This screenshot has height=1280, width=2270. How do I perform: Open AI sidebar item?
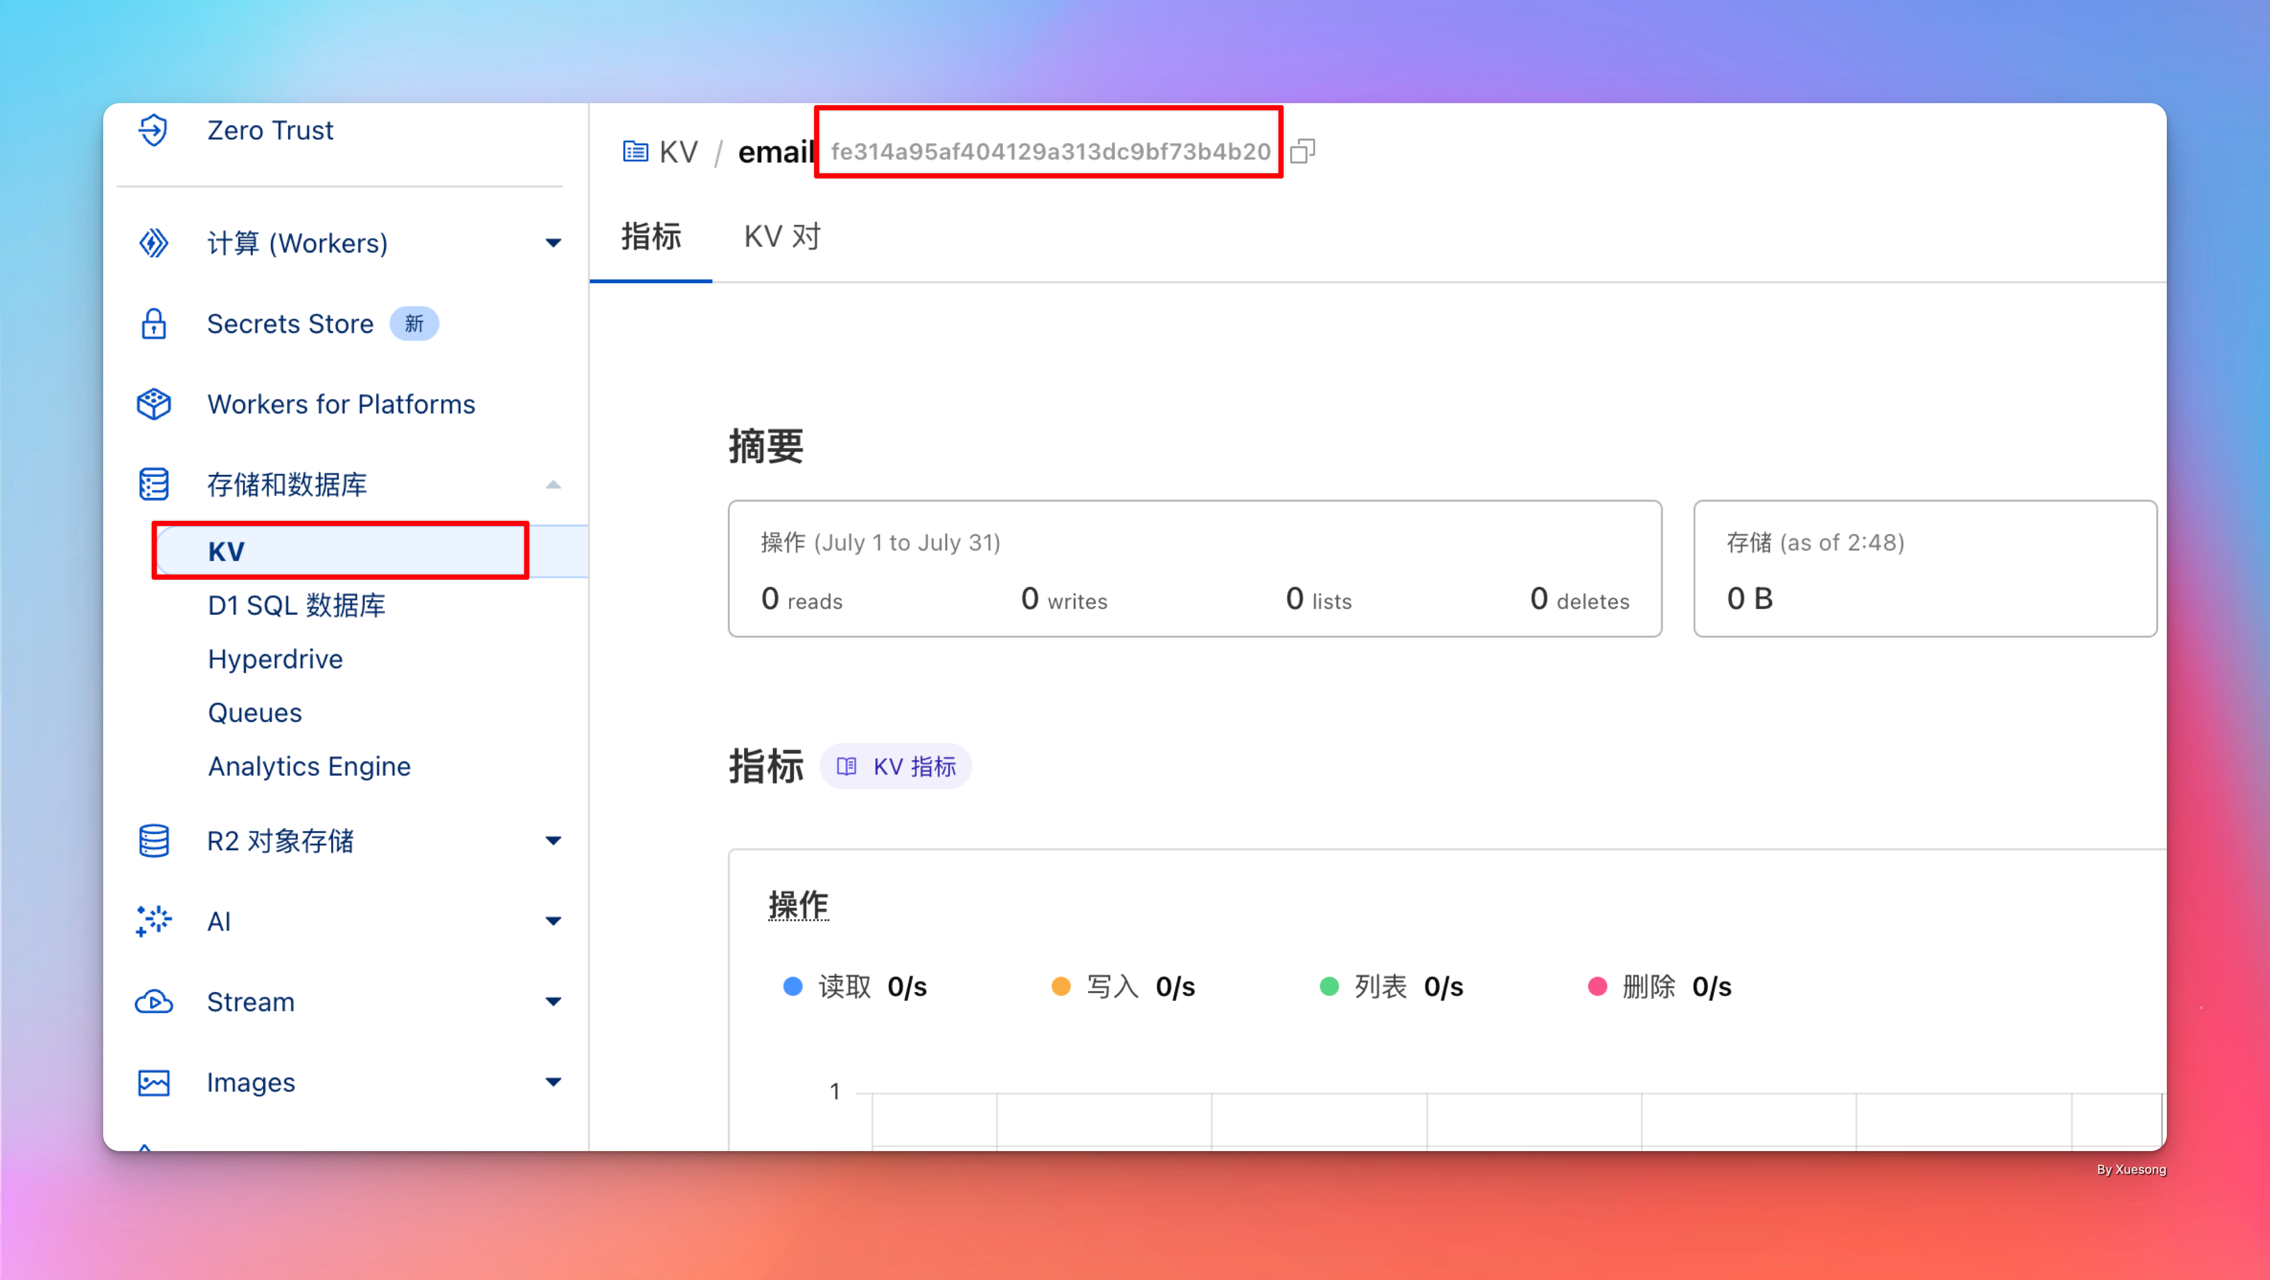point(219,922)
